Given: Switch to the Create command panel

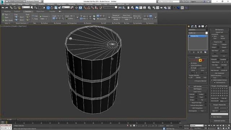Looking at the screenshot, I should [x=189, y=26].
